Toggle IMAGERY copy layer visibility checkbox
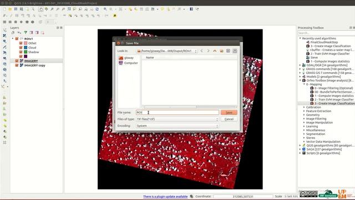 tap(17, 66)
